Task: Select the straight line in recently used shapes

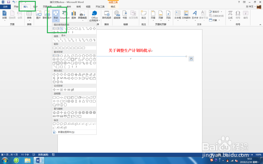Action: 61,28
